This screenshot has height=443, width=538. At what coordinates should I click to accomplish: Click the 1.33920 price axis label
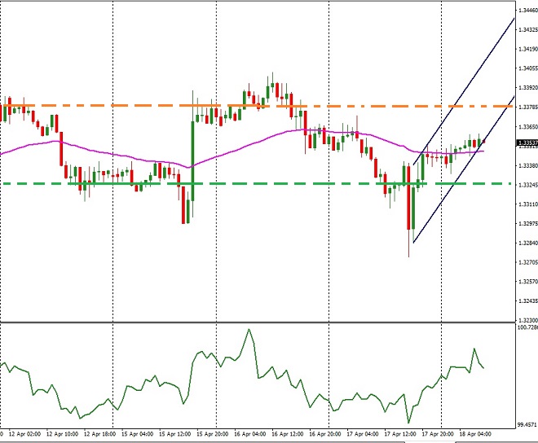pyautogui.click(x=528, y=88)
